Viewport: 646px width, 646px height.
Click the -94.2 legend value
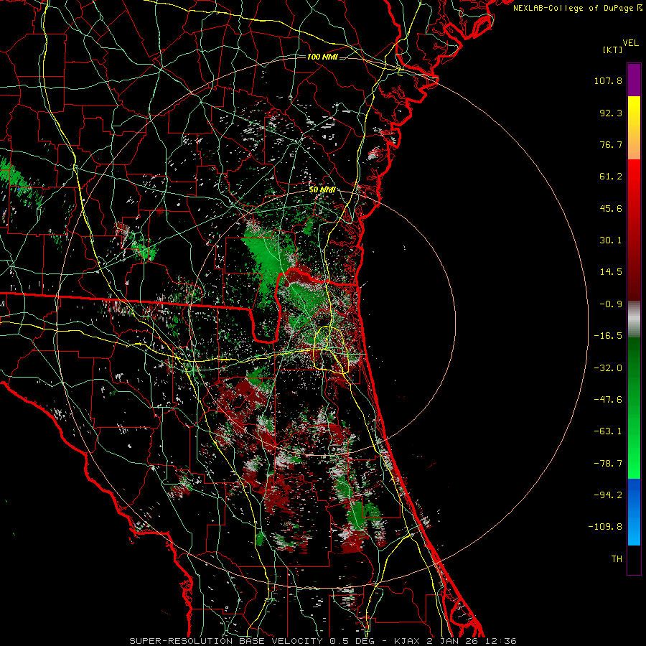[608, 495]
